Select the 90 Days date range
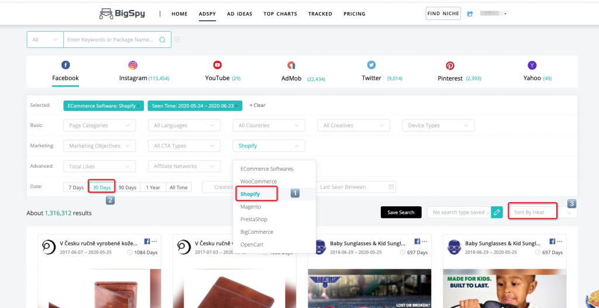599x308 pixels. coord(128,188)
